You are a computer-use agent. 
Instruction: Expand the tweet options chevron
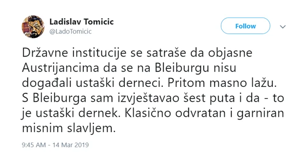[x=282, y=27]
